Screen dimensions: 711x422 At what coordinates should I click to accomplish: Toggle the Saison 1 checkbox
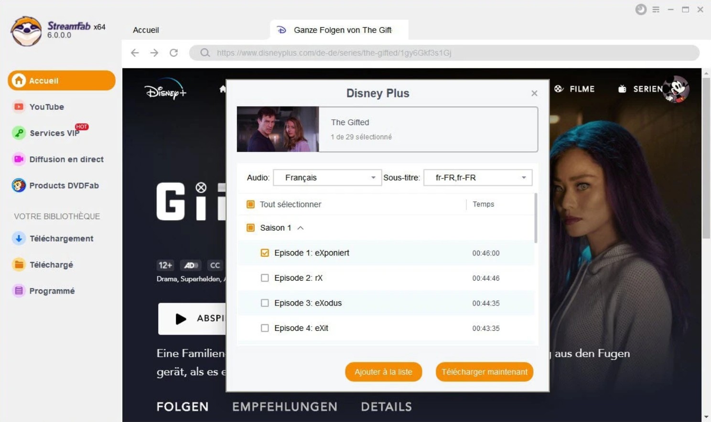click(x=250, y=228)
